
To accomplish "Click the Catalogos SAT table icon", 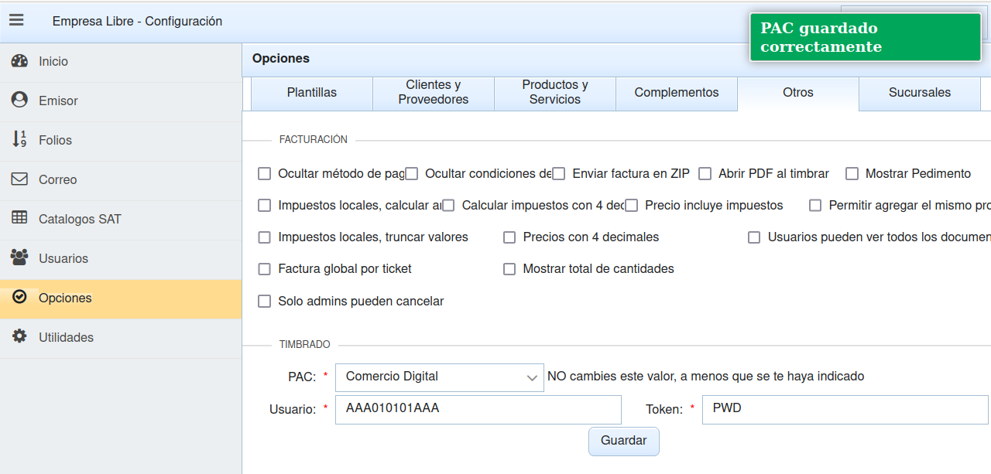I will (x=19, y=219).
